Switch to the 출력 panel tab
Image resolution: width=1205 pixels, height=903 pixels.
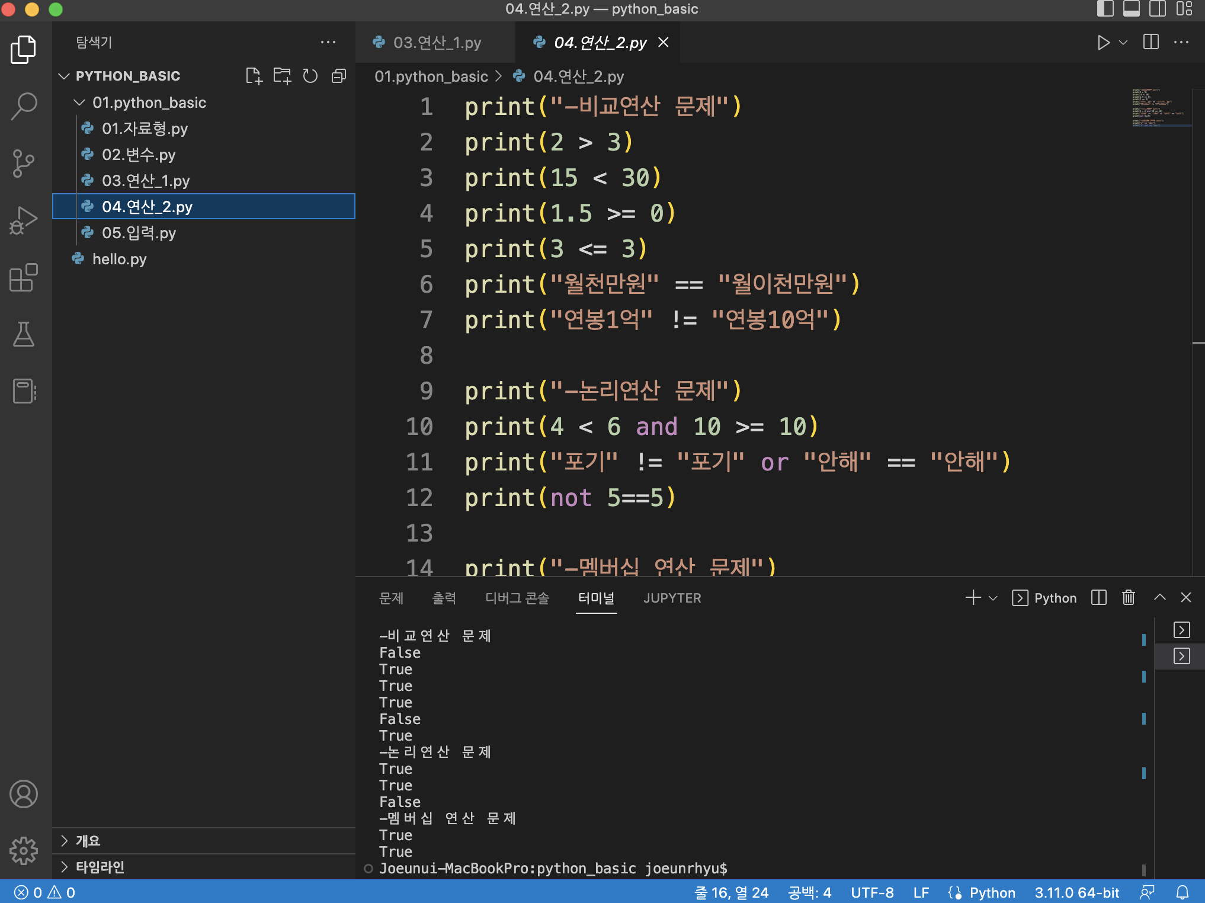(444, 598)
